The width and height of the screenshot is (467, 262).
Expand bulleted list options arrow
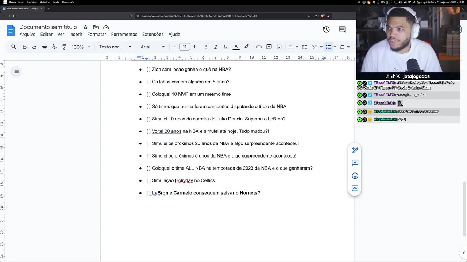pos(335,47)
